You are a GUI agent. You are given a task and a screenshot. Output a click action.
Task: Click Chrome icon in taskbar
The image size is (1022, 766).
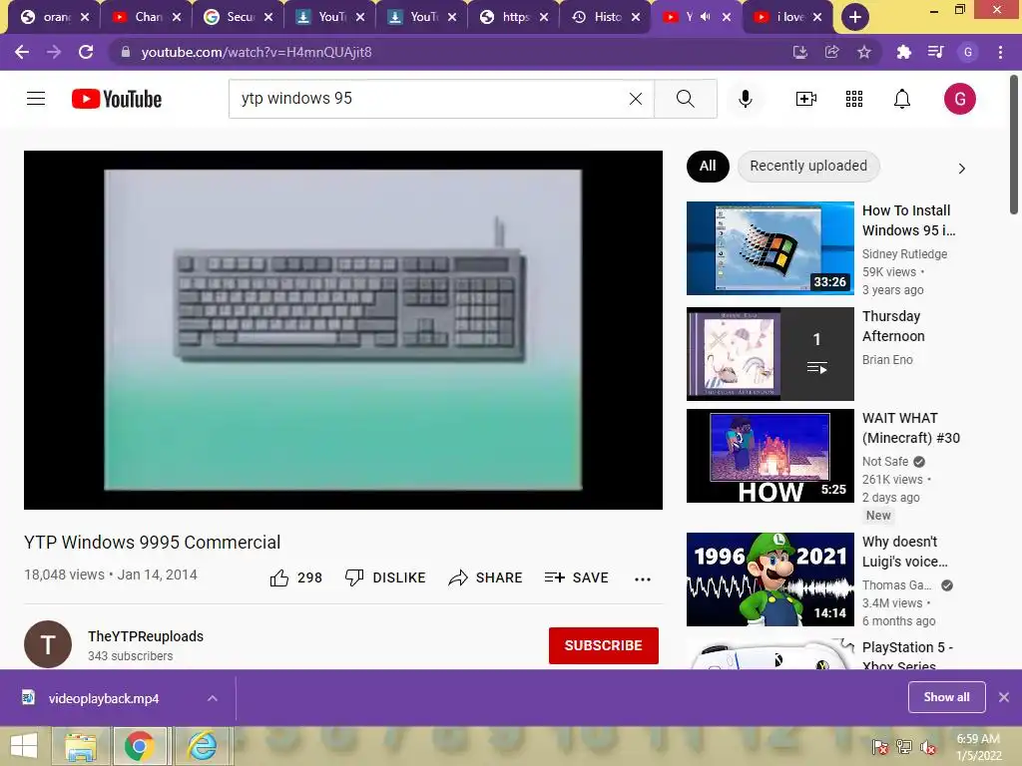tap(140, 746)
